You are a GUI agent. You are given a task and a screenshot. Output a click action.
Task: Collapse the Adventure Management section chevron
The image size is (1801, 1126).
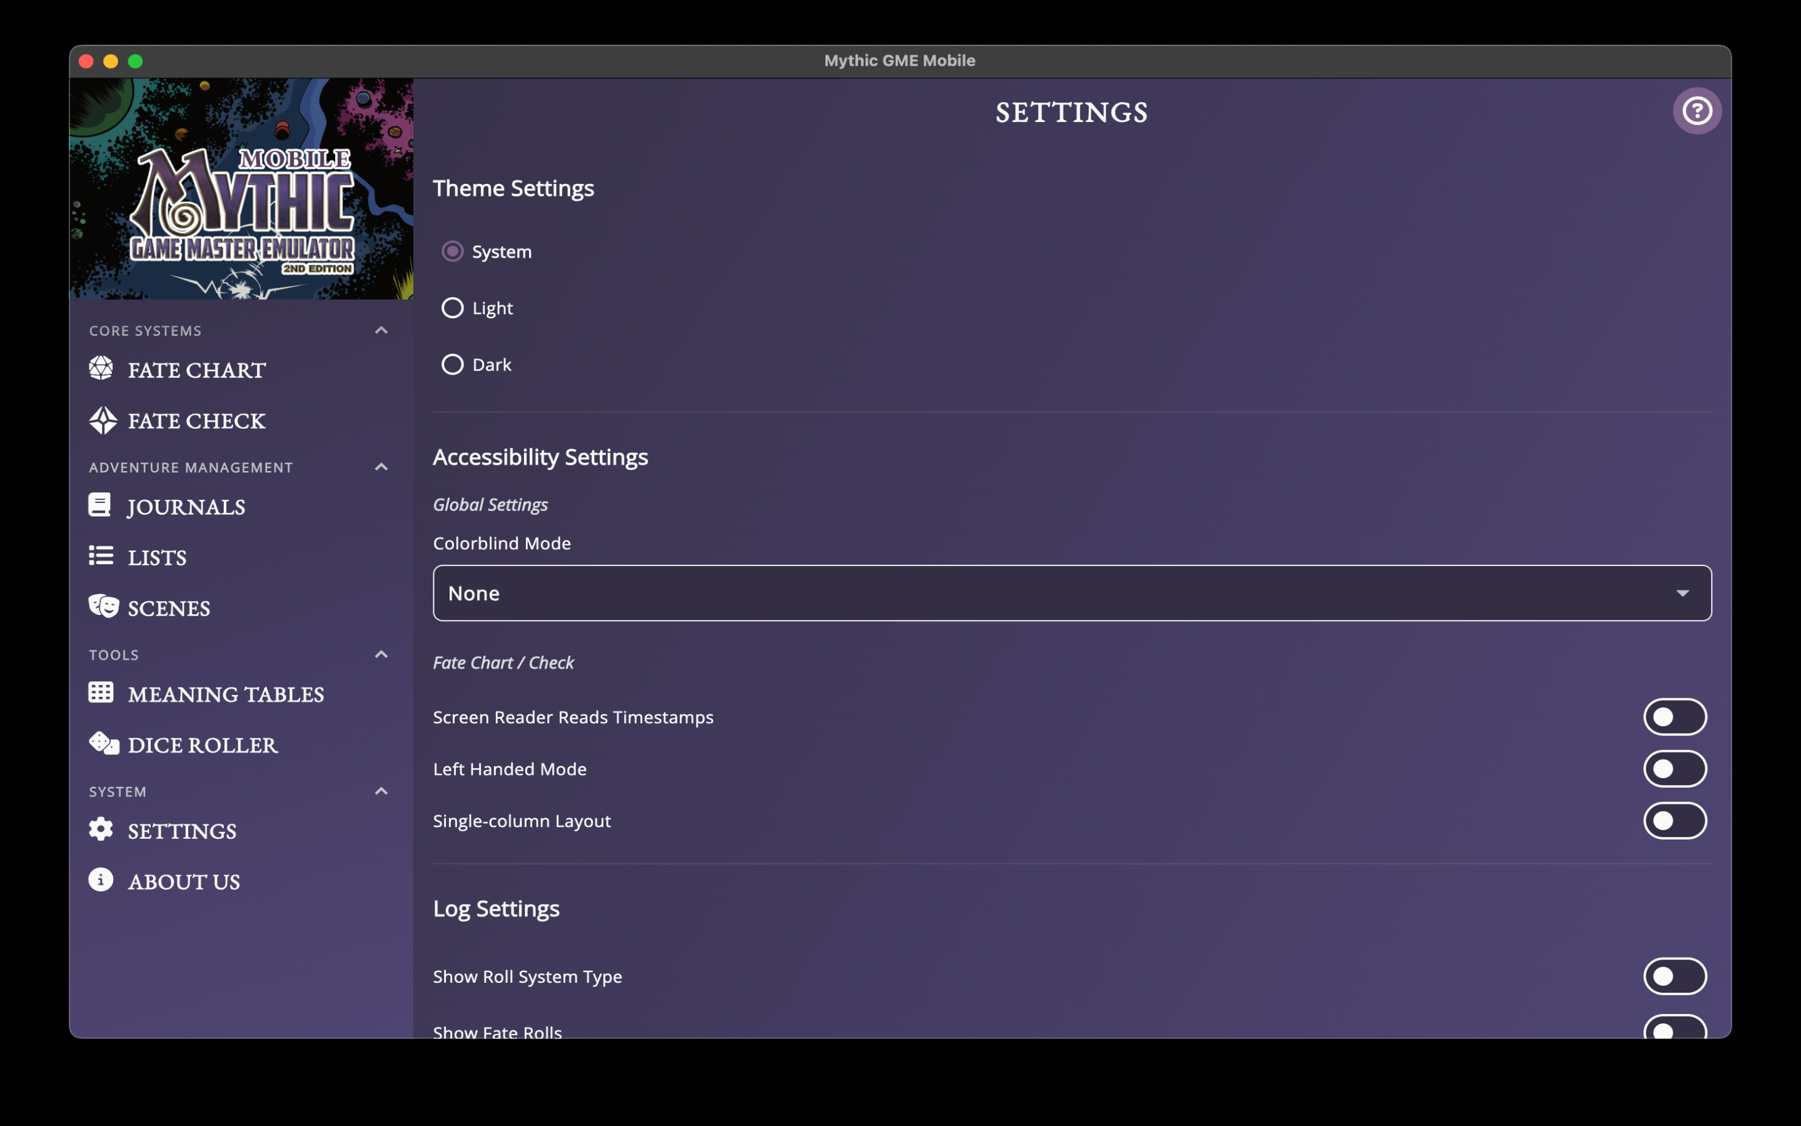pyautogui.click(x=381, y=467)
